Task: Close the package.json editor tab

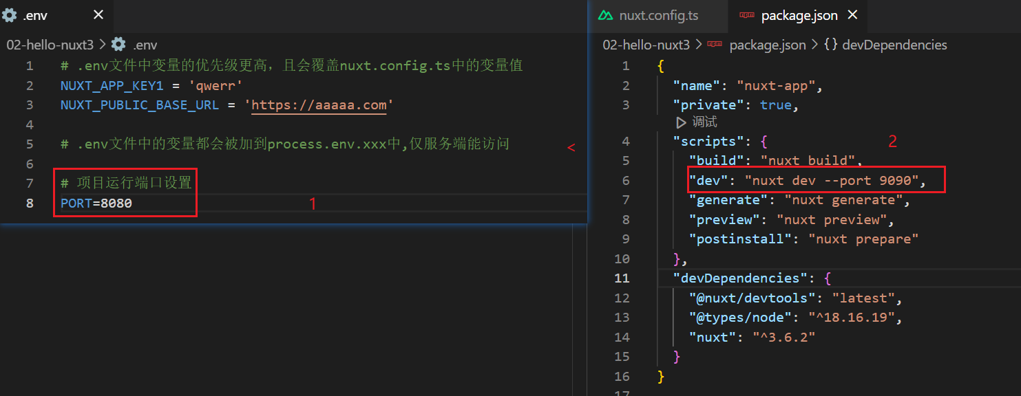Action: (x=853, y=14)
